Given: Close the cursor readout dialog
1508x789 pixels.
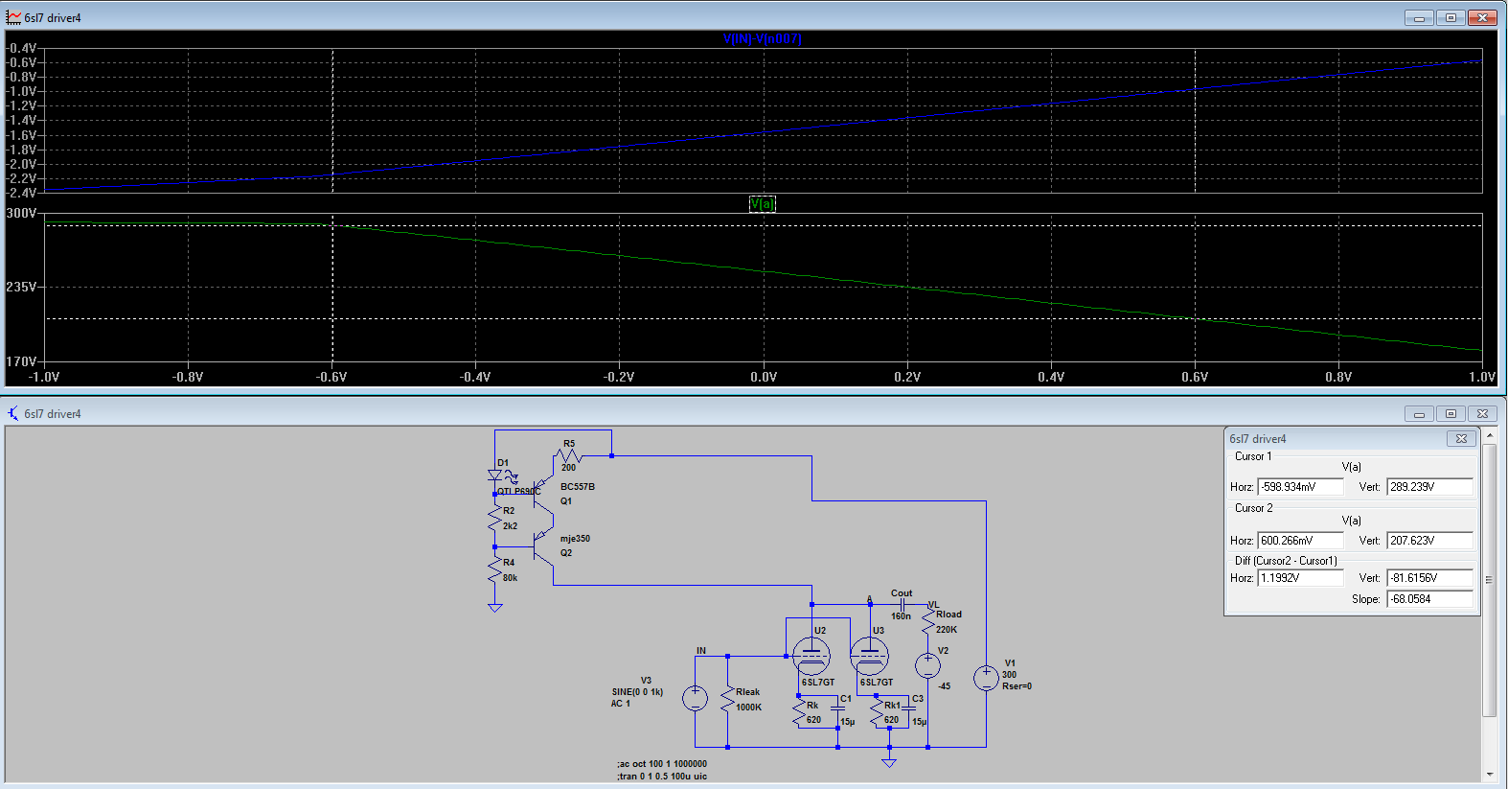Looking at the screenshot, I should tap(1461, 438).
